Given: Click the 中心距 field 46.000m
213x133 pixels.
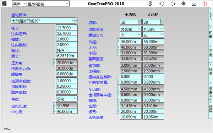Looking at the screenshot, I should click(67, 111).
